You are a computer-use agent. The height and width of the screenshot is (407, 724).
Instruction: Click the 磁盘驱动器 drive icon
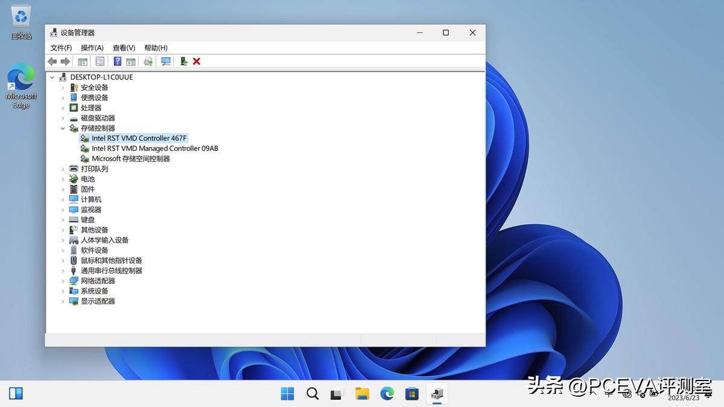(74, 118)
